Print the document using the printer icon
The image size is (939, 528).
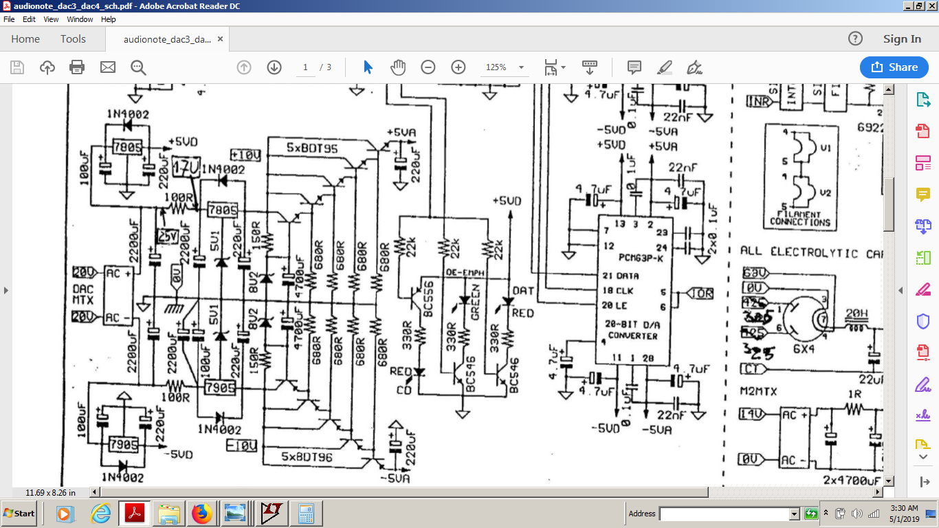coord(77,67)
